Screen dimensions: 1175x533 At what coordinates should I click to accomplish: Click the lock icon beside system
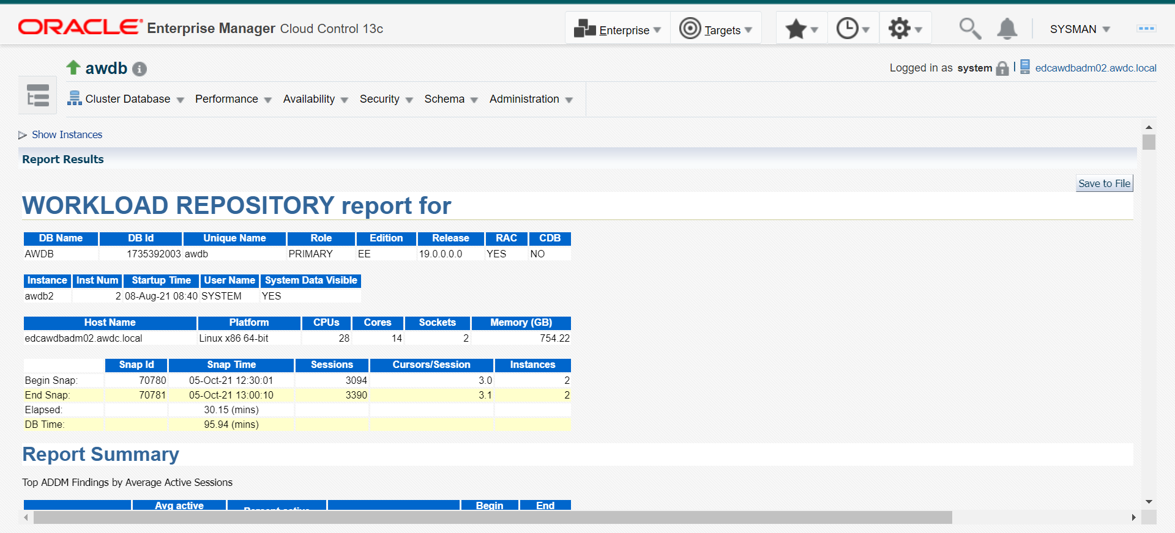(x=1002, y=68)
